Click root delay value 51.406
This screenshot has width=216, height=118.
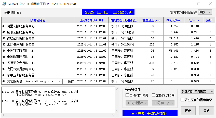point(174,51)
